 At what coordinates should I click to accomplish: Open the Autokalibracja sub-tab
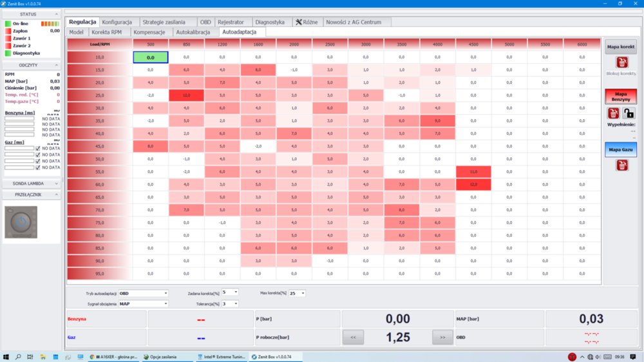(193, 32)
